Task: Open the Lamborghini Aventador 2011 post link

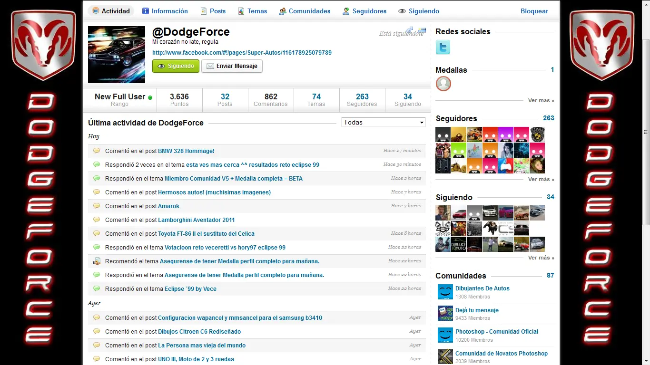Action: (196, 220)
